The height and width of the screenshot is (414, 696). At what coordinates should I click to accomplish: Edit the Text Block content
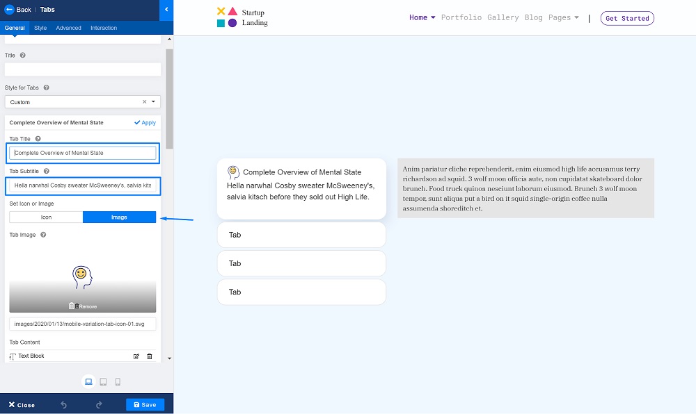tap(136, 356)
